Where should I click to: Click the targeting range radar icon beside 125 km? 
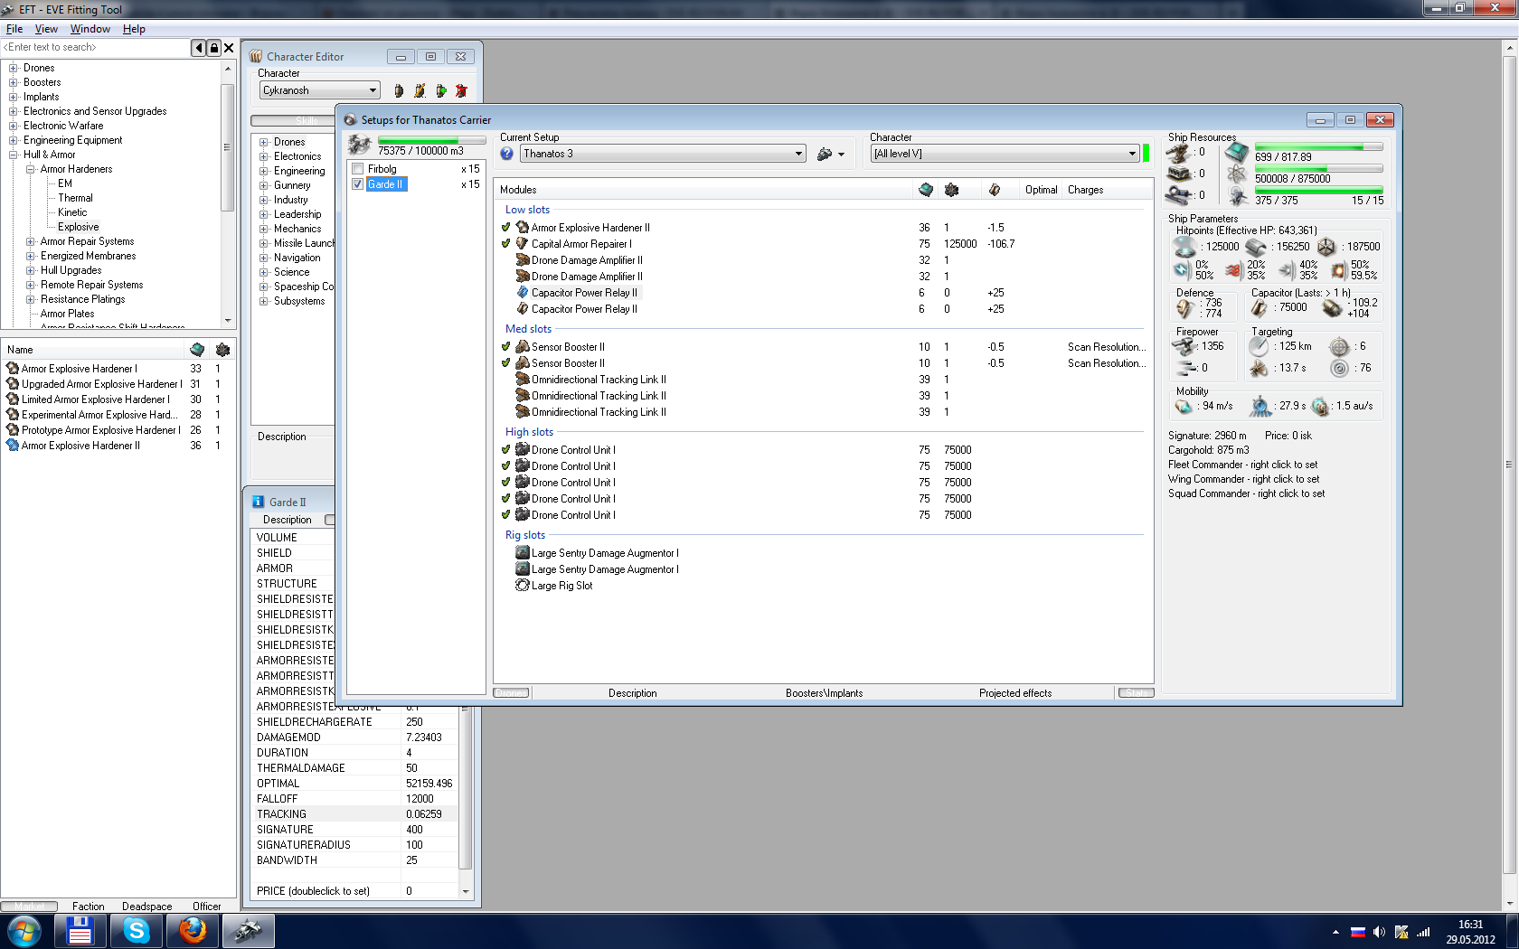click(x=1260, y=346)
